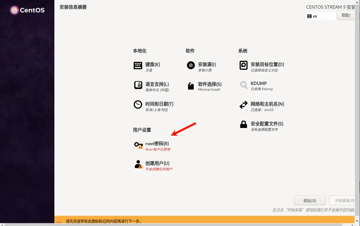Open 键盘(K) settings
The width and height of the screenshot is (360, 226).
point(153,64)
